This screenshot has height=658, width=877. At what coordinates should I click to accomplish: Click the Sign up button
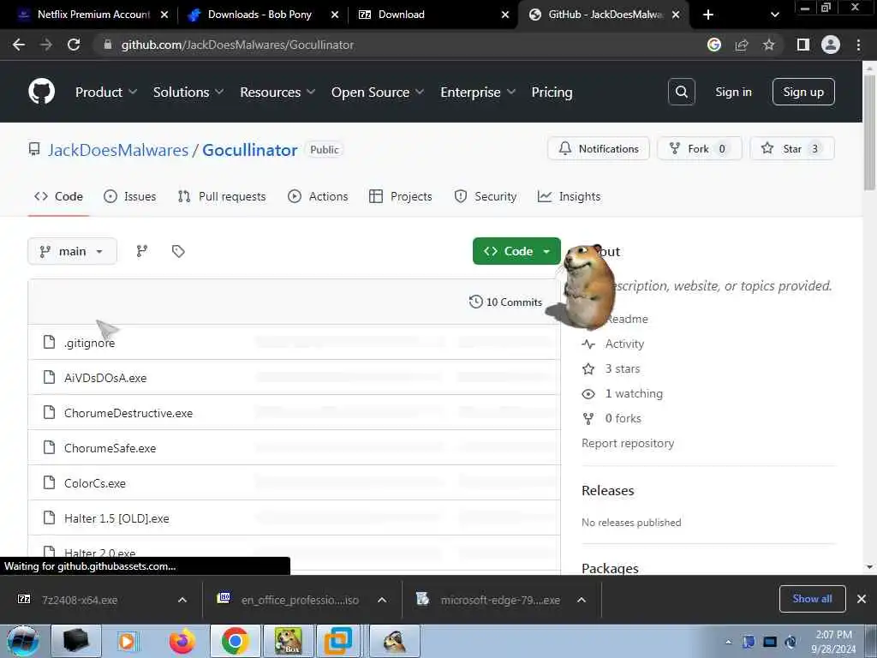point(803,92)
